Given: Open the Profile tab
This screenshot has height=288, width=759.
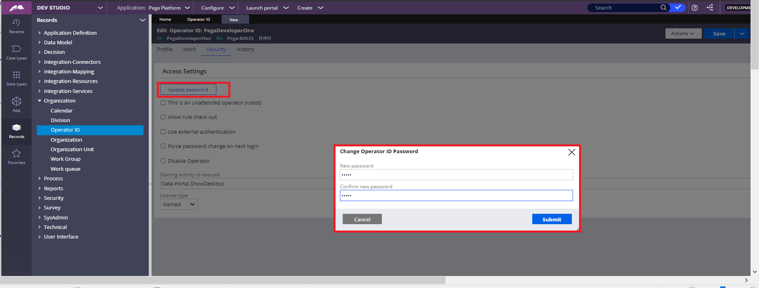Looking at the screenshot, I should coord(165,49).
